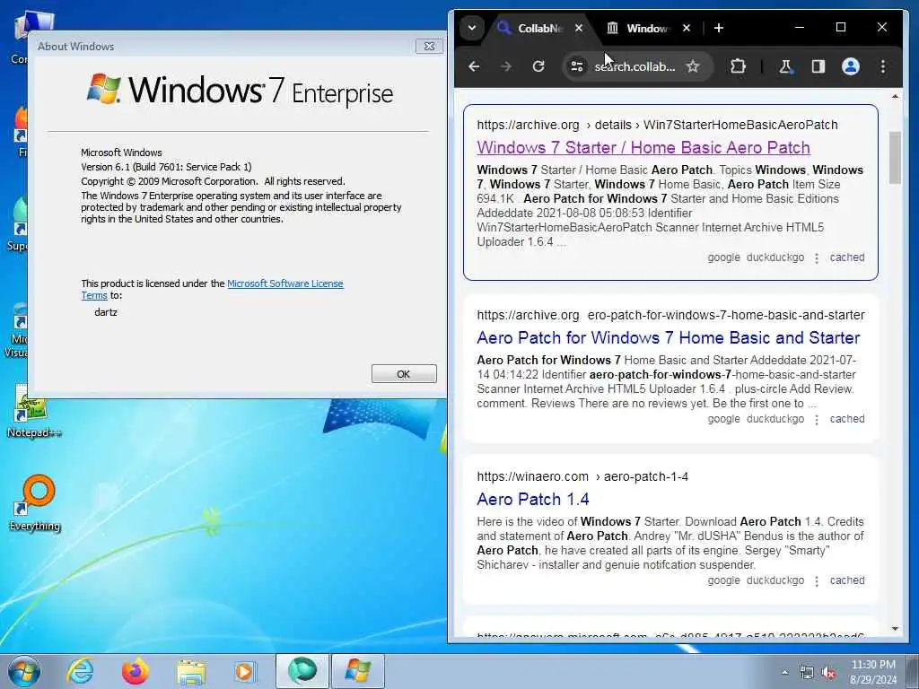Open the browser profile avatar

click(x=851, y=66)
